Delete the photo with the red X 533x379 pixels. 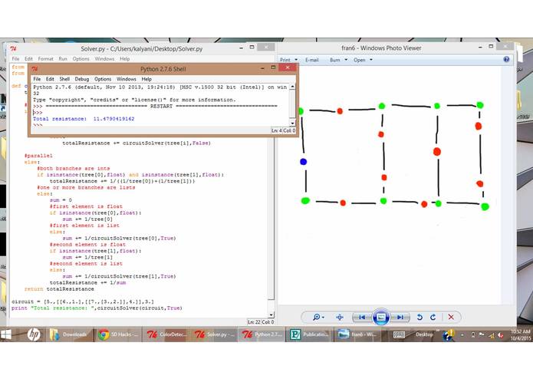[451, 317]
